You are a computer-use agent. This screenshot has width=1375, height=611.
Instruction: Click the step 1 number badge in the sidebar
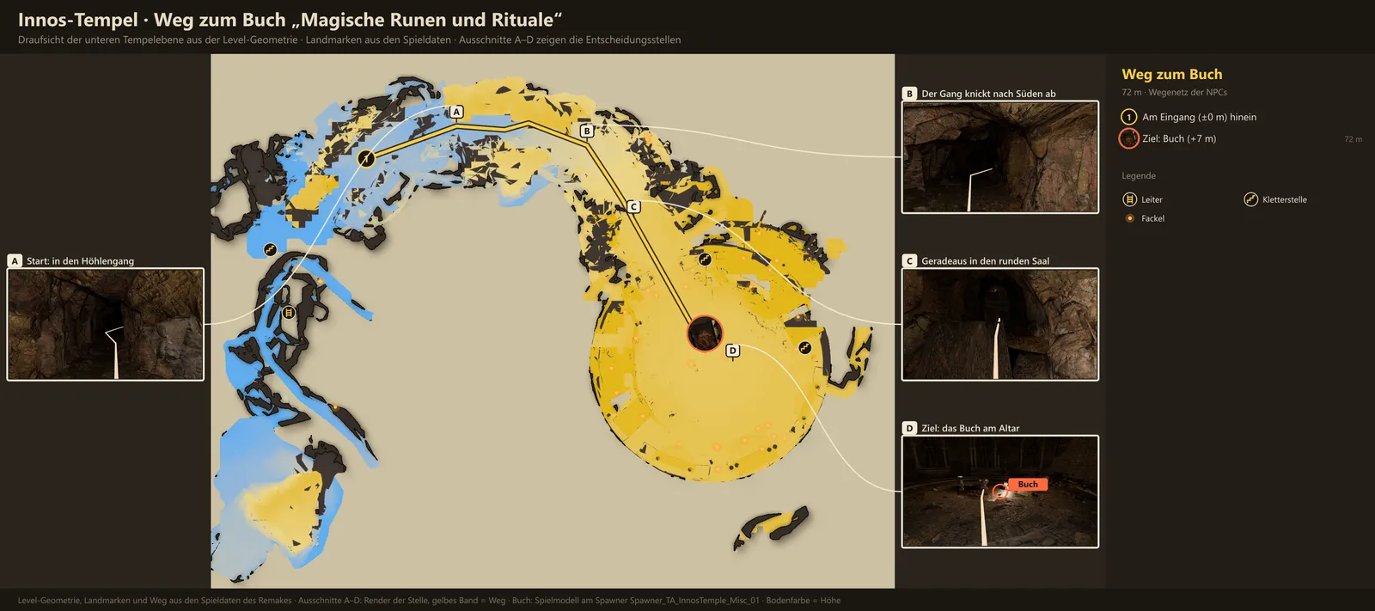pyautogui.click(x=1129, y=117)
